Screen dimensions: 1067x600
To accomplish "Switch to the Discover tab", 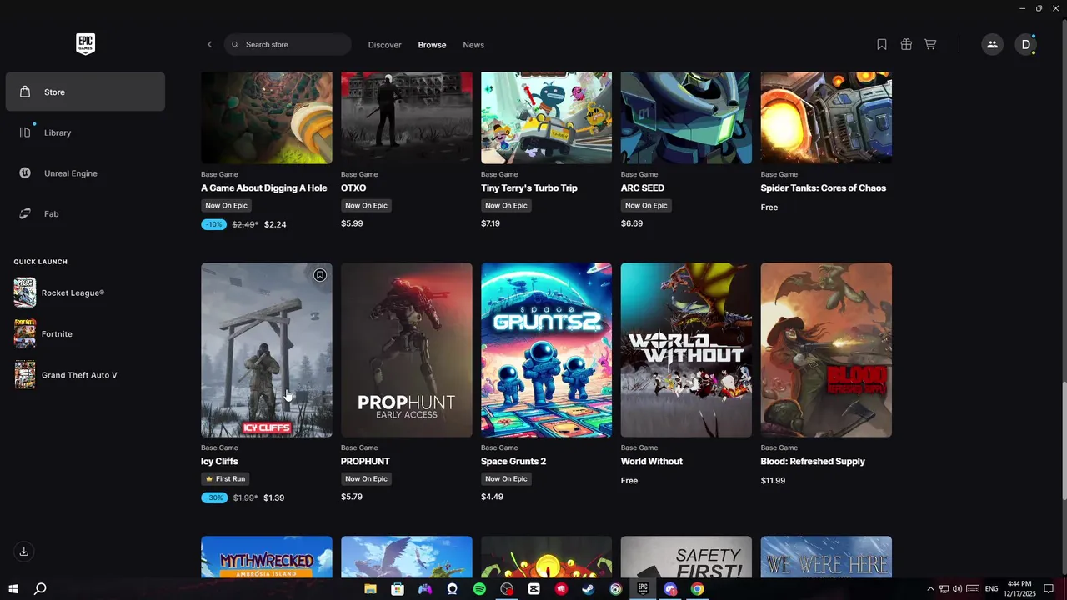I will coord(384,45).
